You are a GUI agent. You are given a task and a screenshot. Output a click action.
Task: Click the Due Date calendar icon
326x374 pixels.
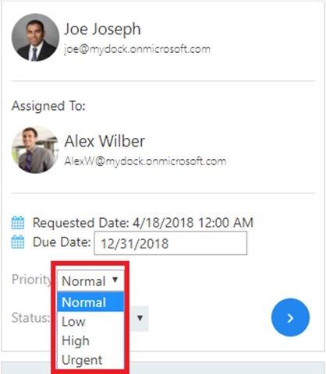(x=18, y=242)
